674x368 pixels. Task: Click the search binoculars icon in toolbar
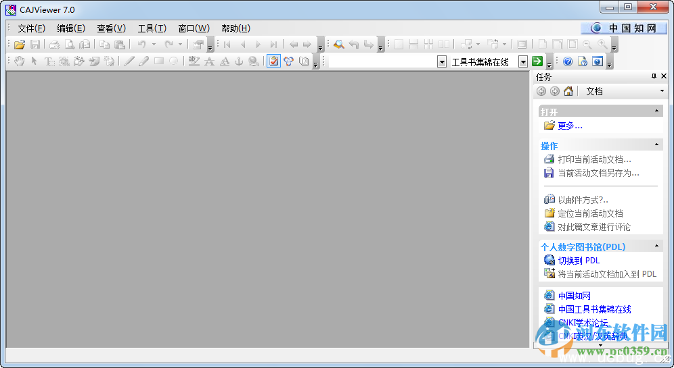338,45
